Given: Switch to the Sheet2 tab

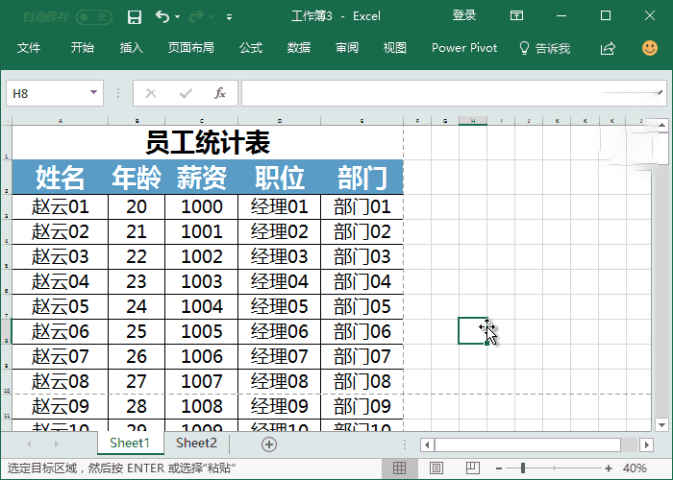Looking at the screenshot, I should click(x=196, y=444).
